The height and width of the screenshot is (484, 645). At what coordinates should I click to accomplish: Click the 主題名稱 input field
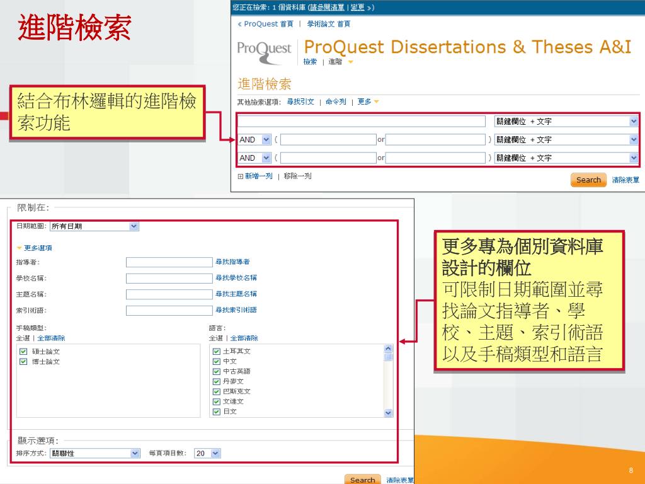coord(169,294)
